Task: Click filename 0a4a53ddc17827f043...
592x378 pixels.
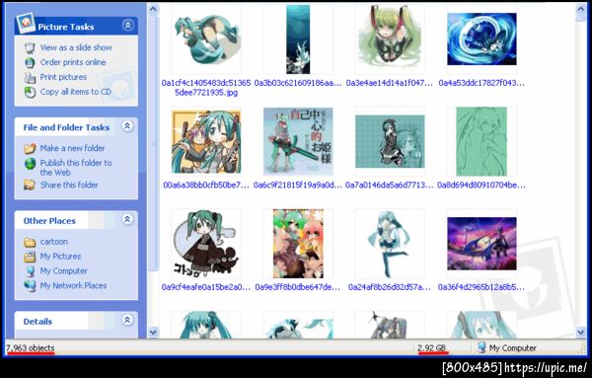Action: [x=481, y=83]
